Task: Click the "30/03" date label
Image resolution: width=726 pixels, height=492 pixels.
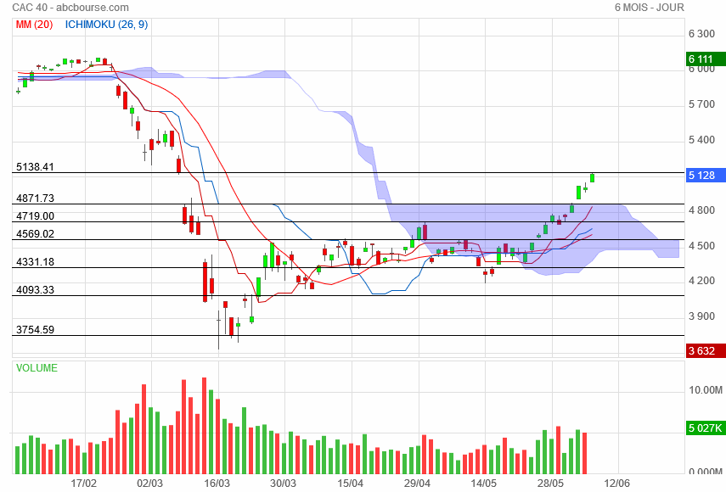Action: (x=284, y=484)
